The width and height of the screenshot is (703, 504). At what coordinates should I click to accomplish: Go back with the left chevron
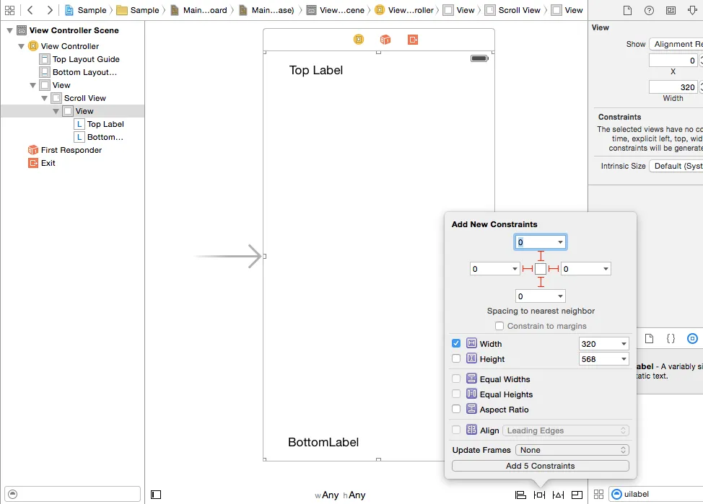(30, 10)
